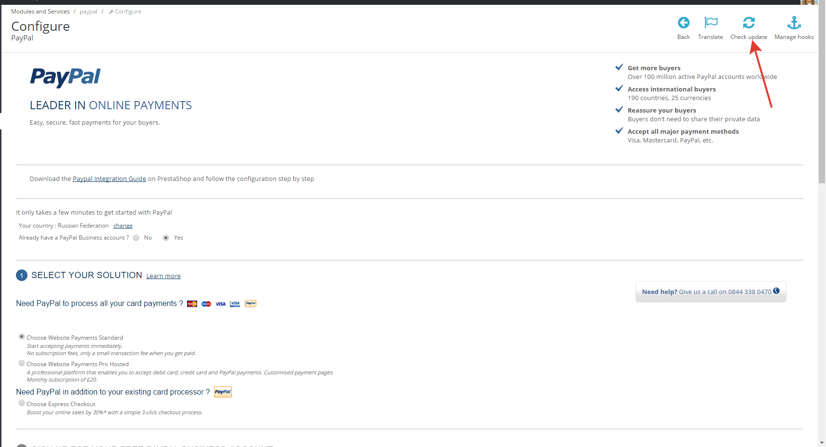The width and height of the screenshot is (826, 447).
Task: Click PayPal card icon after Visa Electron
Action: (x=251, y=304)
